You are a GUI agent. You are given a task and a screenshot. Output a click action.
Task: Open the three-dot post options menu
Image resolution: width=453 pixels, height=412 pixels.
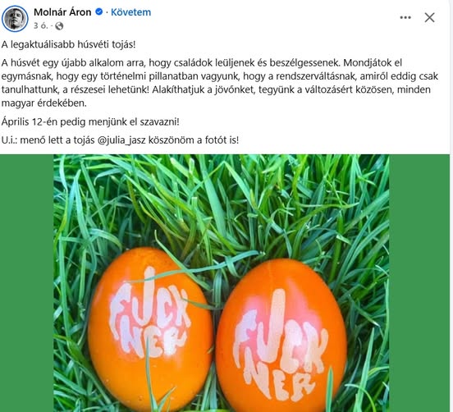click(x=405, y=17)
